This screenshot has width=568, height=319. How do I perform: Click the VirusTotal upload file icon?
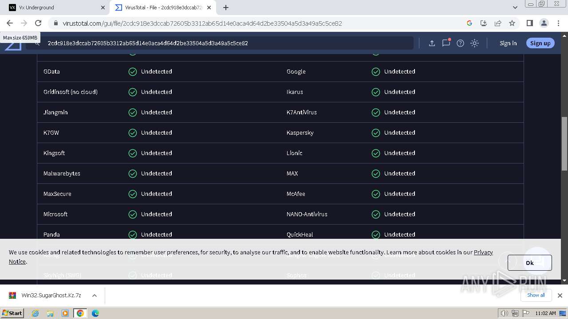pyautogui.click(x=432, y=43)
